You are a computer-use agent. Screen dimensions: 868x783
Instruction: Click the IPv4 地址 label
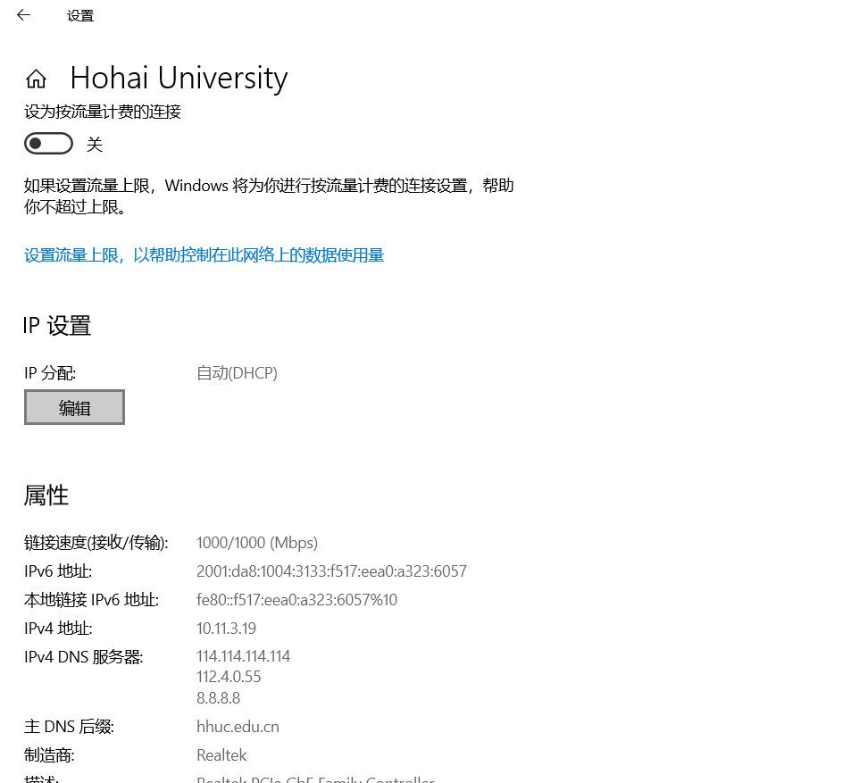point(58,629)
